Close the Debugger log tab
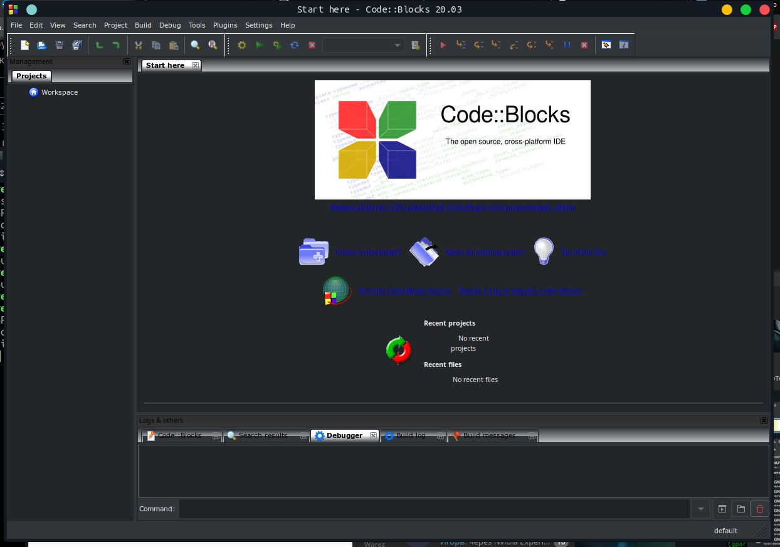This screenshot has height=547, width=780. 373,435
